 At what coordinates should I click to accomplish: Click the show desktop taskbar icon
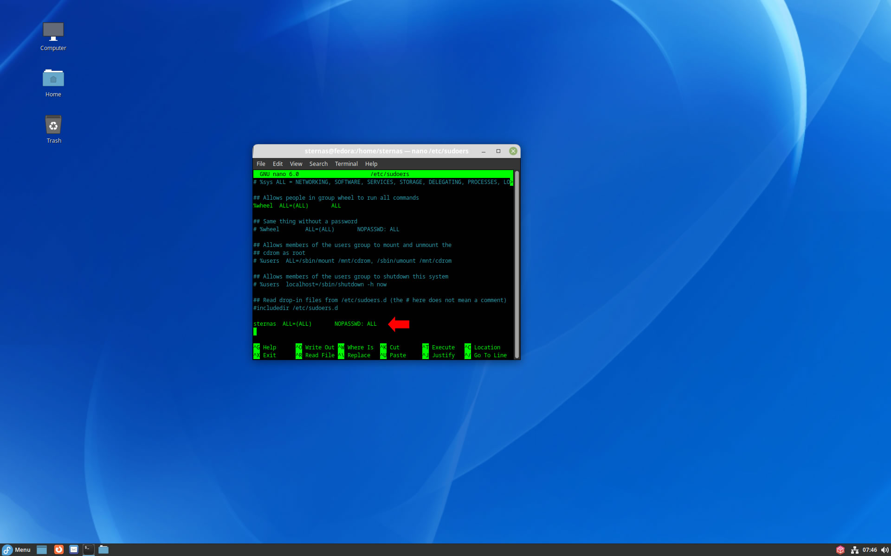click(x=42, y=550)
